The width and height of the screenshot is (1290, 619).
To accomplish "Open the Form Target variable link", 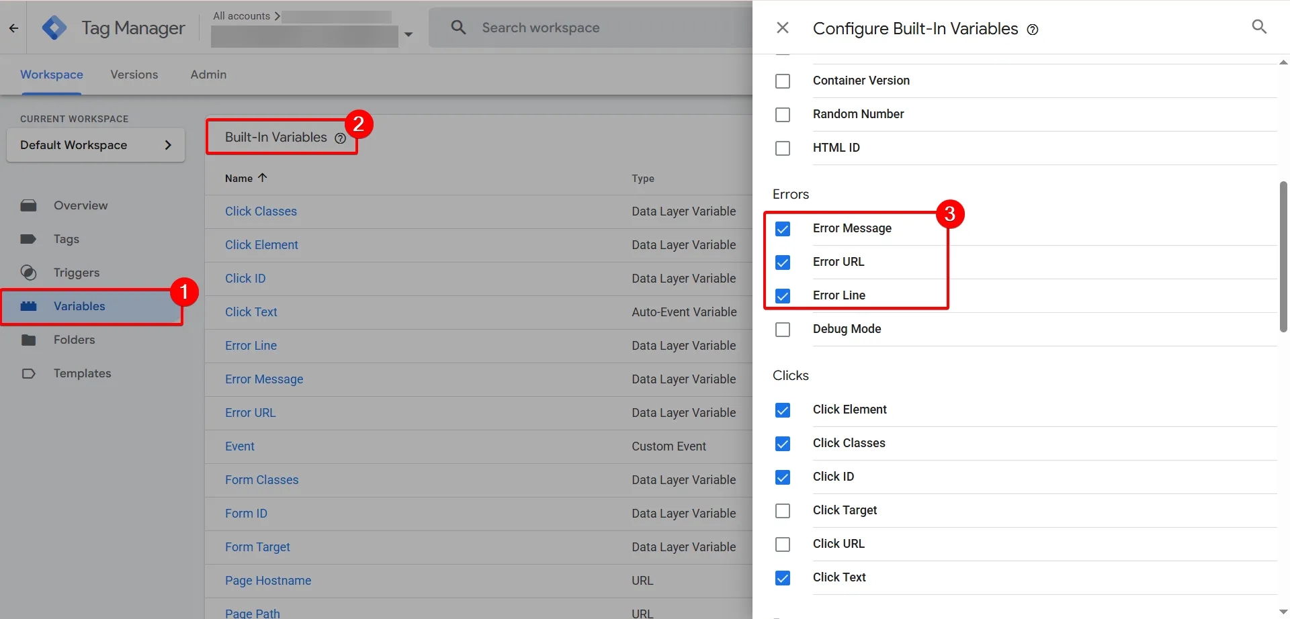I will 257,547.
